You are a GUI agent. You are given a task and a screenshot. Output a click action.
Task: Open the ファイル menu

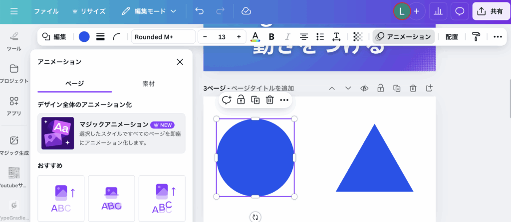[46, 11]
